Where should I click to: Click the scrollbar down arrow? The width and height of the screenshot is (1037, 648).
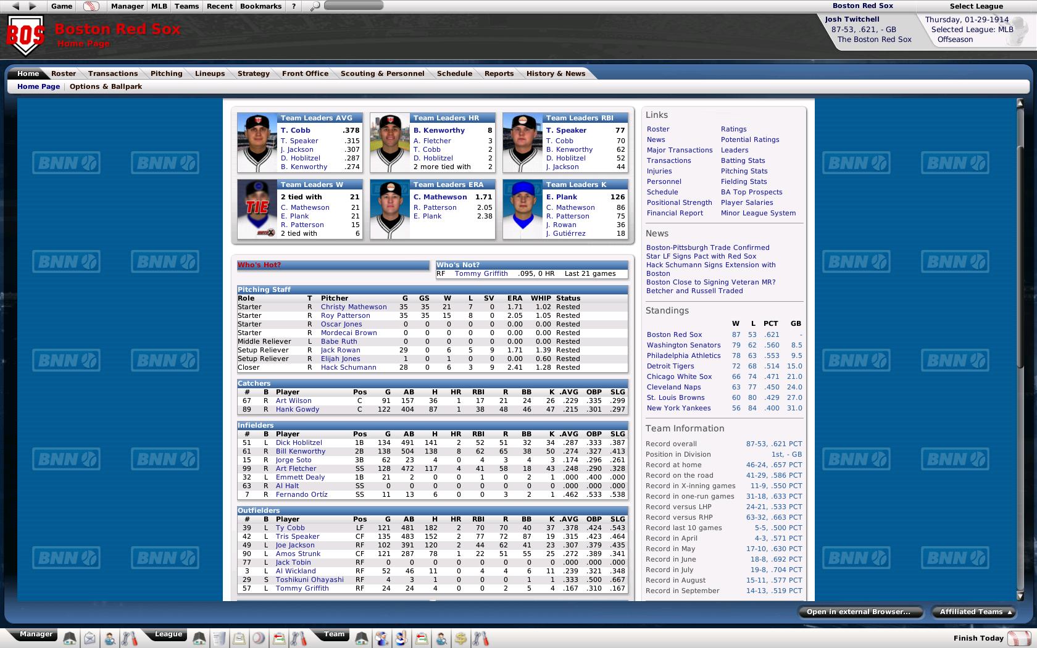(1020, 596)
